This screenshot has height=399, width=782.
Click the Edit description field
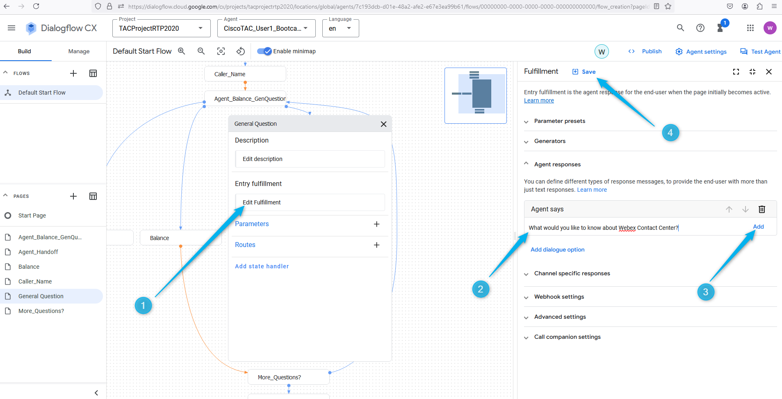(310, 159)
